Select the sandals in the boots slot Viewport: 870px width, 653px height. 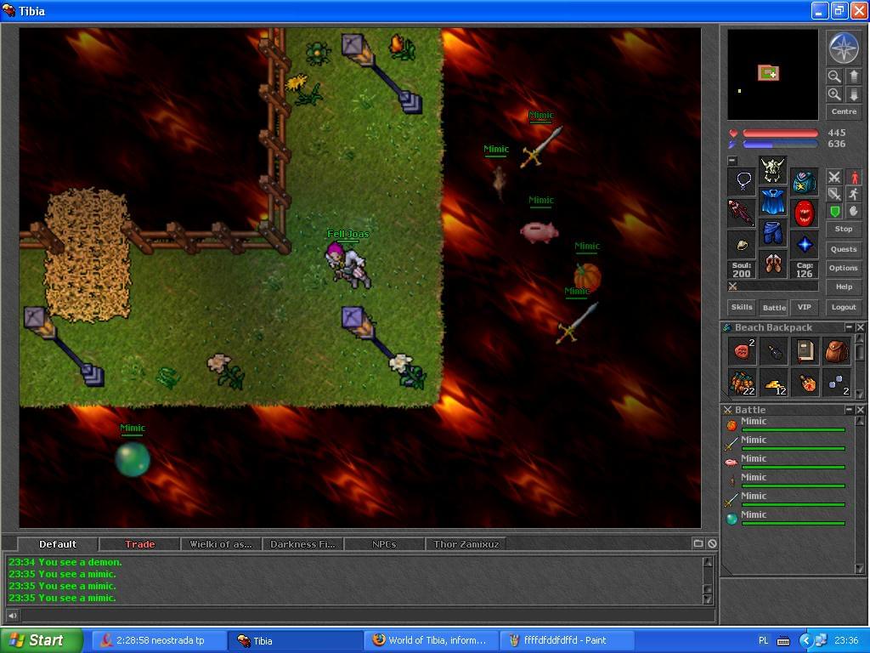point(772,264)
